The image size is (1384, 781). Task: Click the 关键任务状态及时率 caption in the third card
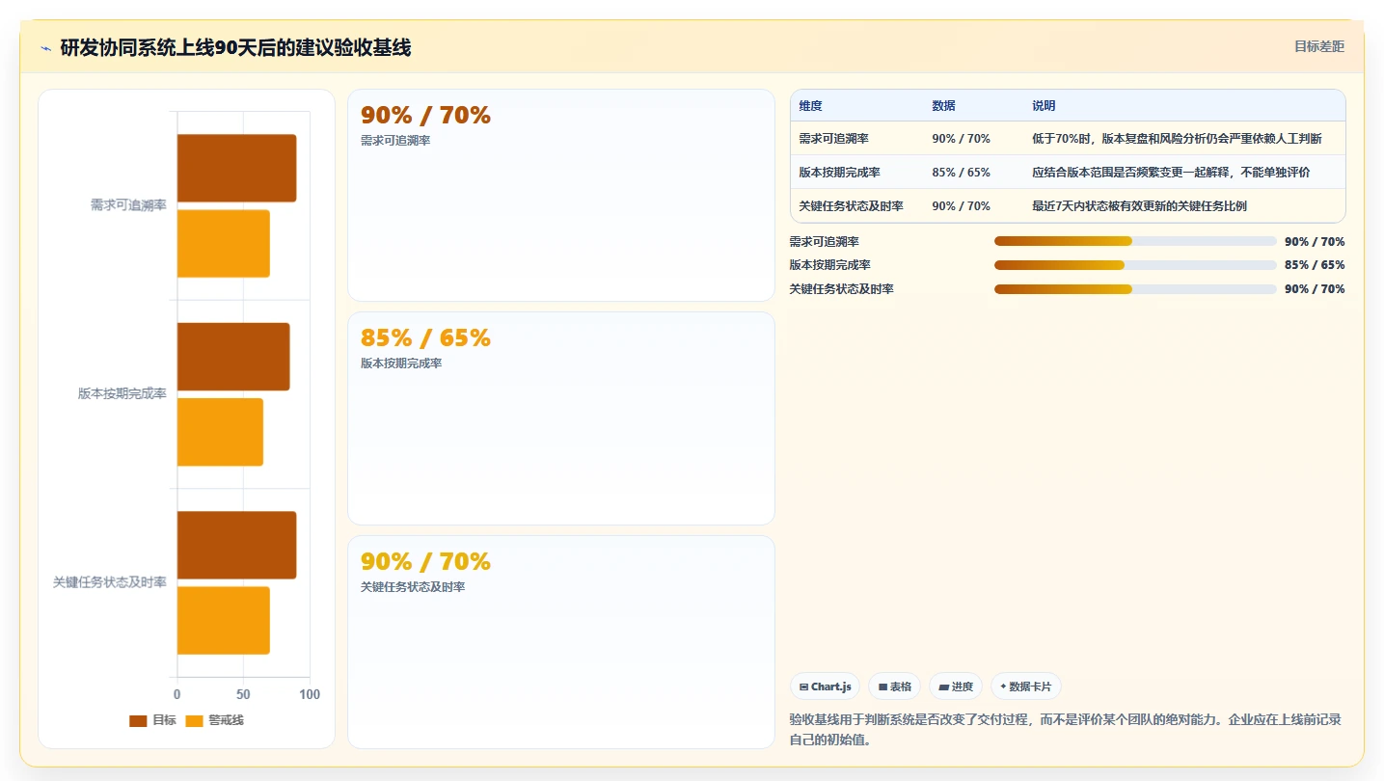[413, 586]
